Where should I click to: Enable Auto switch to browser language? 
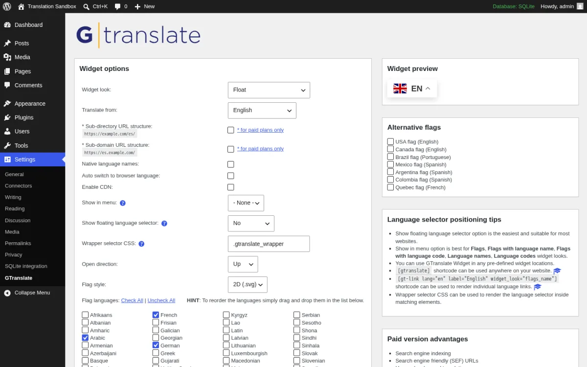(231, 176)
